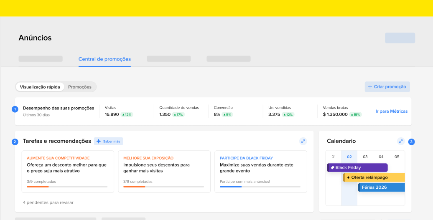Viewport: 433px width, 220px height.
Task: Select day 02 in the calendar
Action: coord(349,157)
